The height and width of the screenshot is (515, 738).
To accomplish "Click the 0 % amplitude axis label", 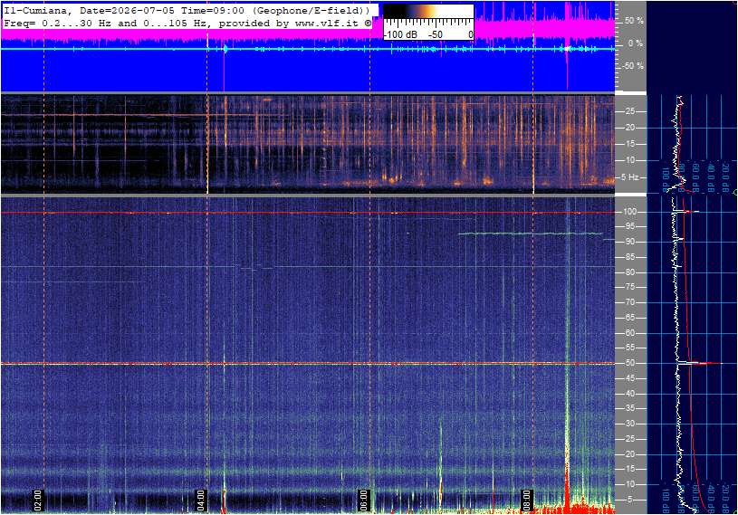I will click(636, 43).
